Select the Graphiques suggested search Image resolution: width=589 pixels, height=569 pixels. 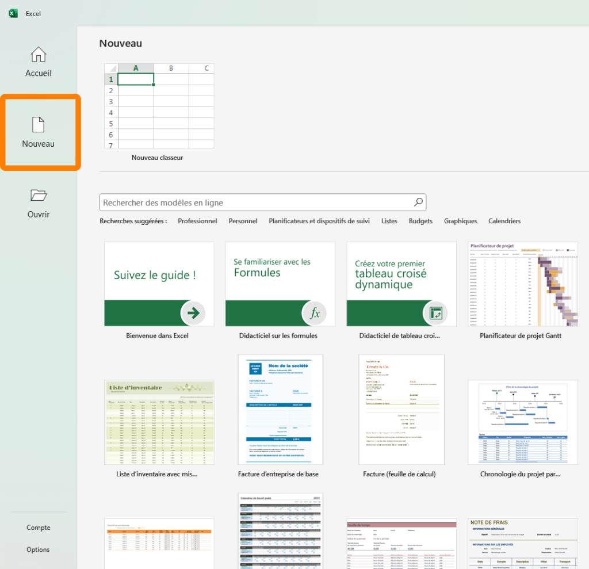click(461, 221)
